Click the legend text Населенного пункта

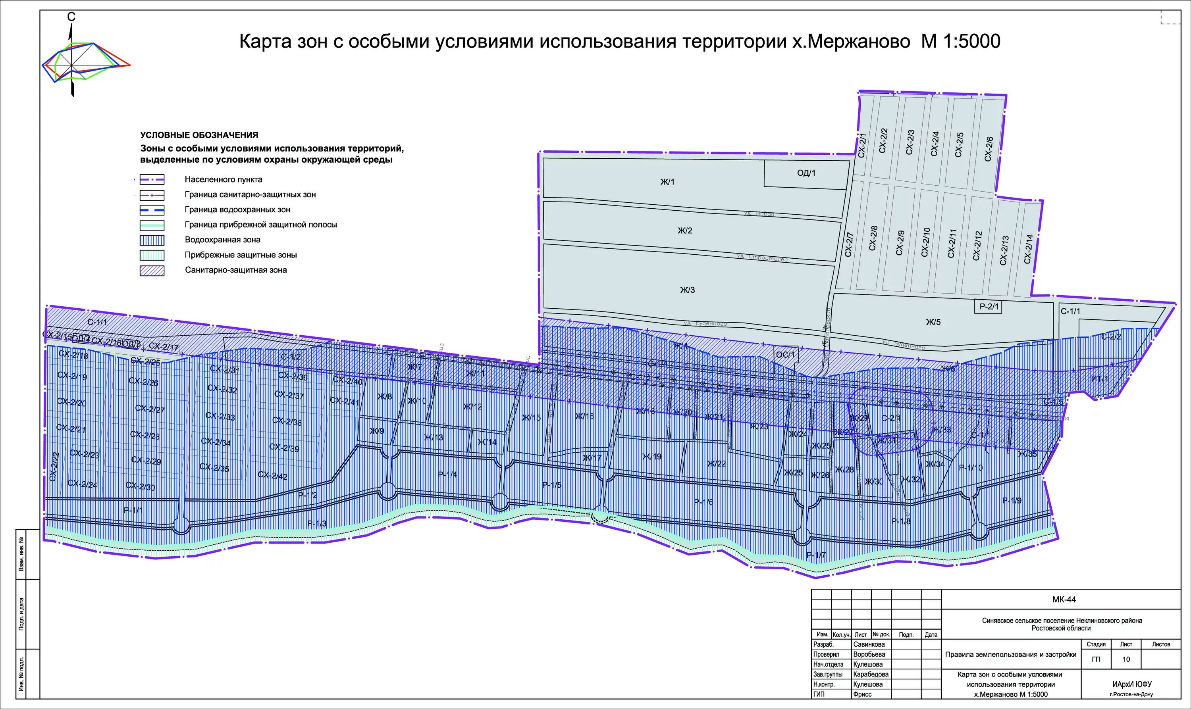tap(224, 180)
